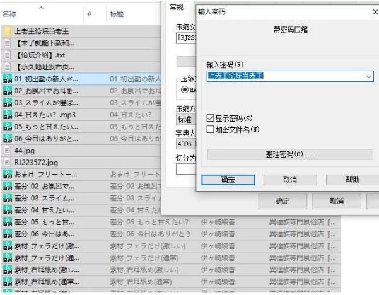
Task: Click the 帮助 button in password dialog
Action: pyautogui.click(x=353, y=180)
